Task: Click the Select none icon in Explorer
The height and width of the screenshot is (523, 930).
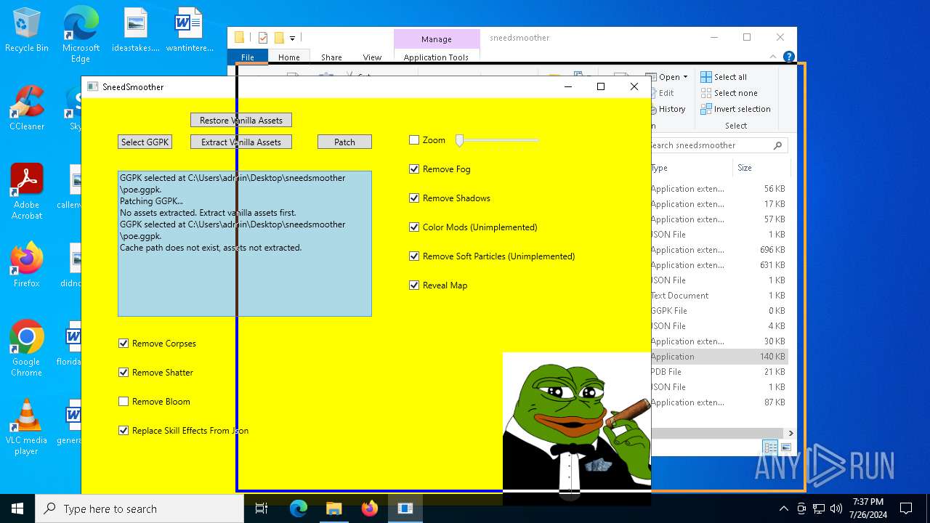Action: [x=705, y=93]
